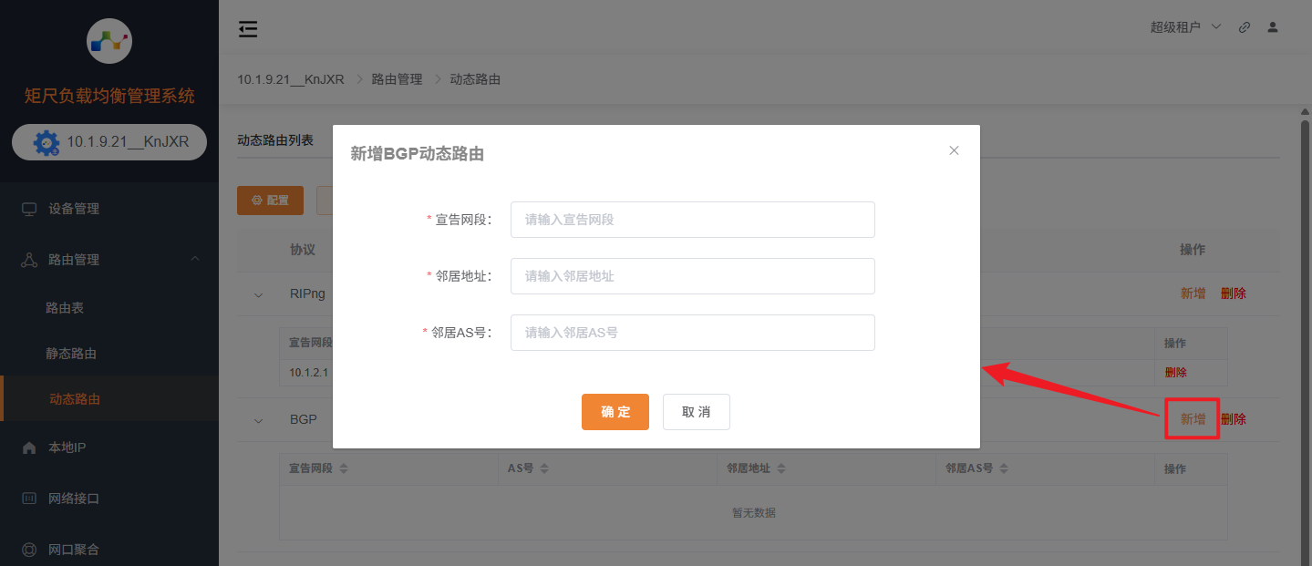The image size is (1312, 566).
Task: Collapse the sidebar with the hamburger icon
Action: click(x=248, y=29)
